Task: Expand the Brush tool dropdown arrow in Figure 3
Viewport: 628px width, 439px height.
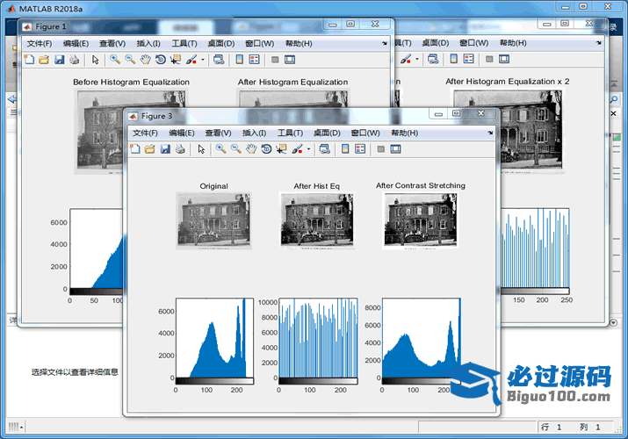Action: point(308,149)
